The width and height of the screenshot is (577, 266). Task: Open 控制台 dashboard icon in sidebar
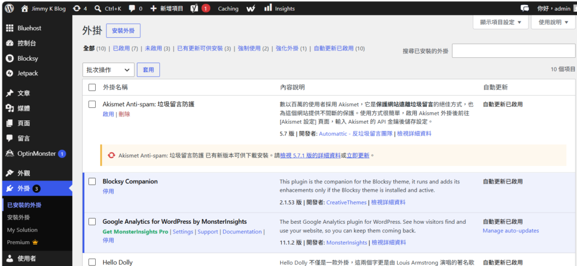pos(10,43)
